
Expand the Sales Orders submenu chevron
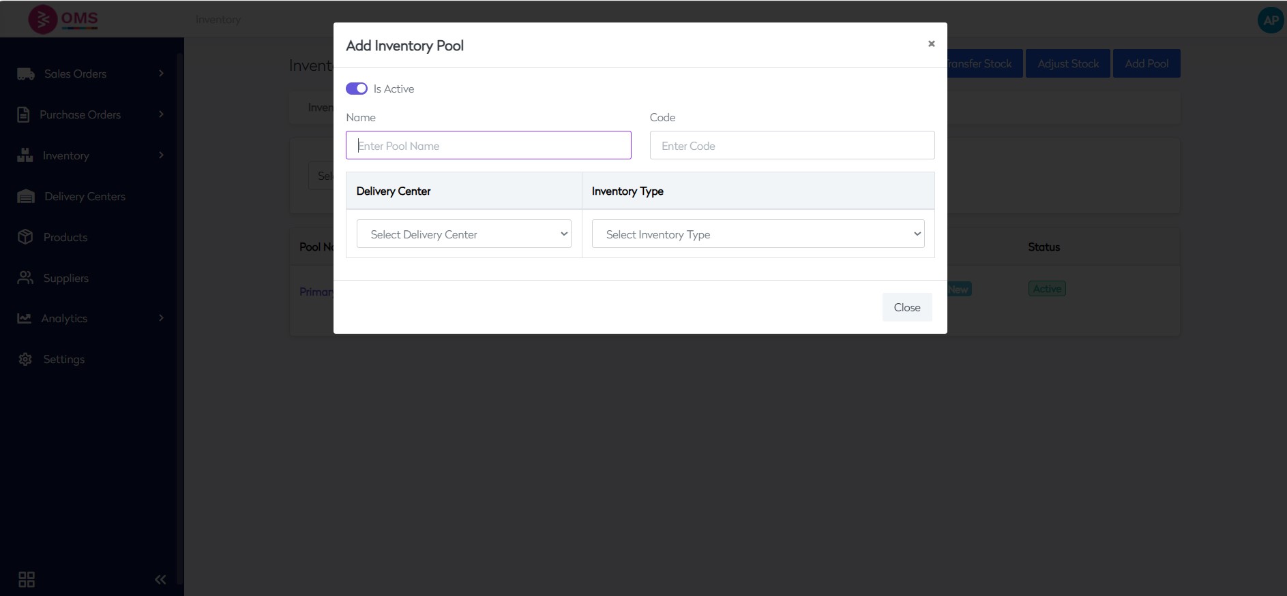click(161, 74)
